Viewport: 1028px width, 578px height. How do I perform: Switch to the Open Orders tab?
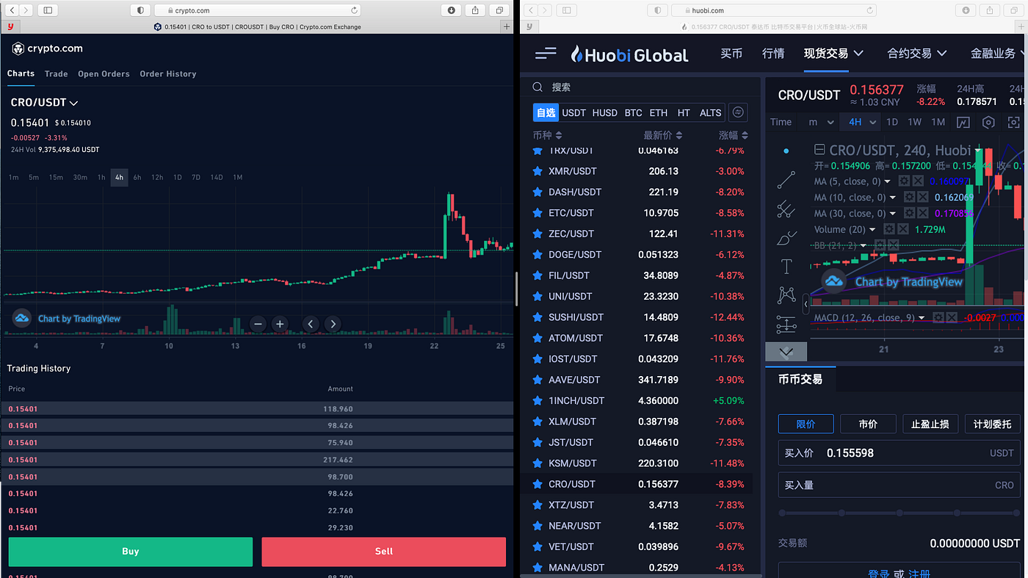(104, 73)
